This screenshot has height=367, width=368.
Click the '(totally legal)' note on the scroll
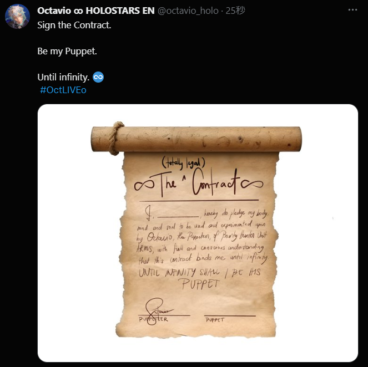tap(183, 163)
